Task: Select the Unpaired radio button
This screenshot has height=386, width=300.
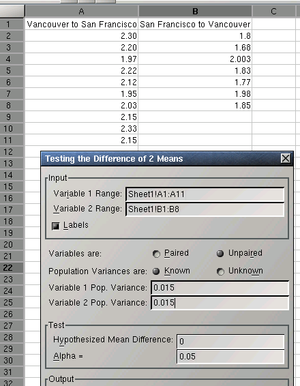Action: tap(220, 253)
